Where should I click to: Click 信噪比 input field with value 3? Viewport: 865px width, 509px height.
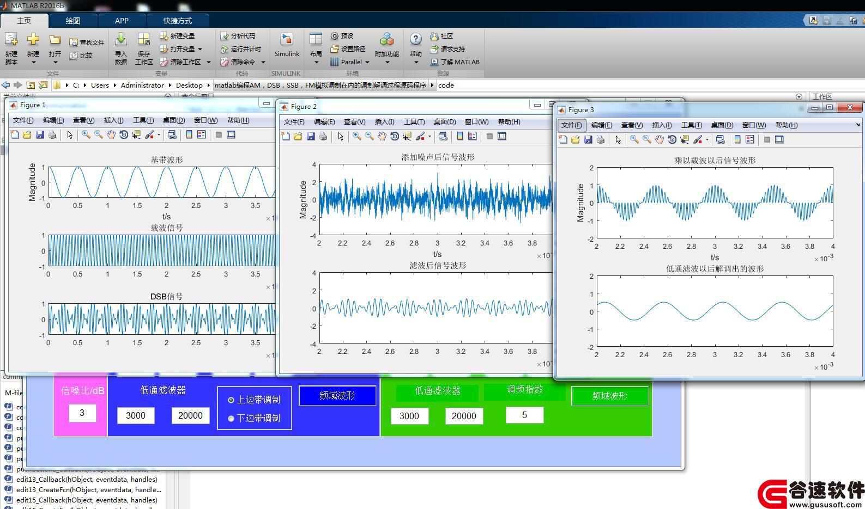tap(82, 413)
